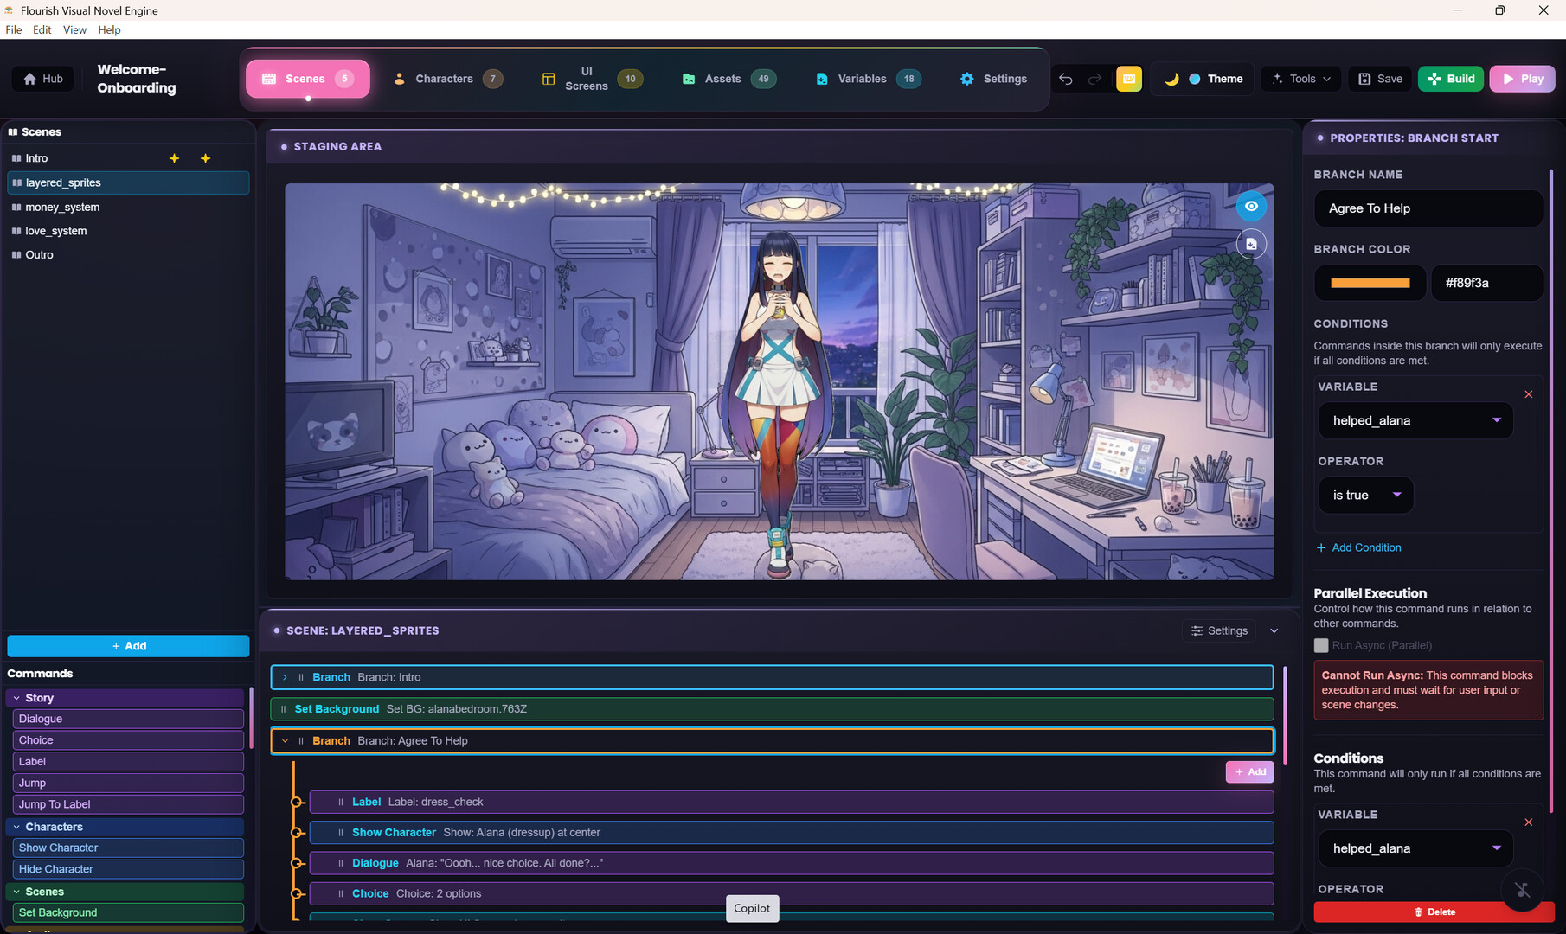This screenshot has height=934, width=1566.
Task: Expand the Branch: Intro command row
Action: 285,677
